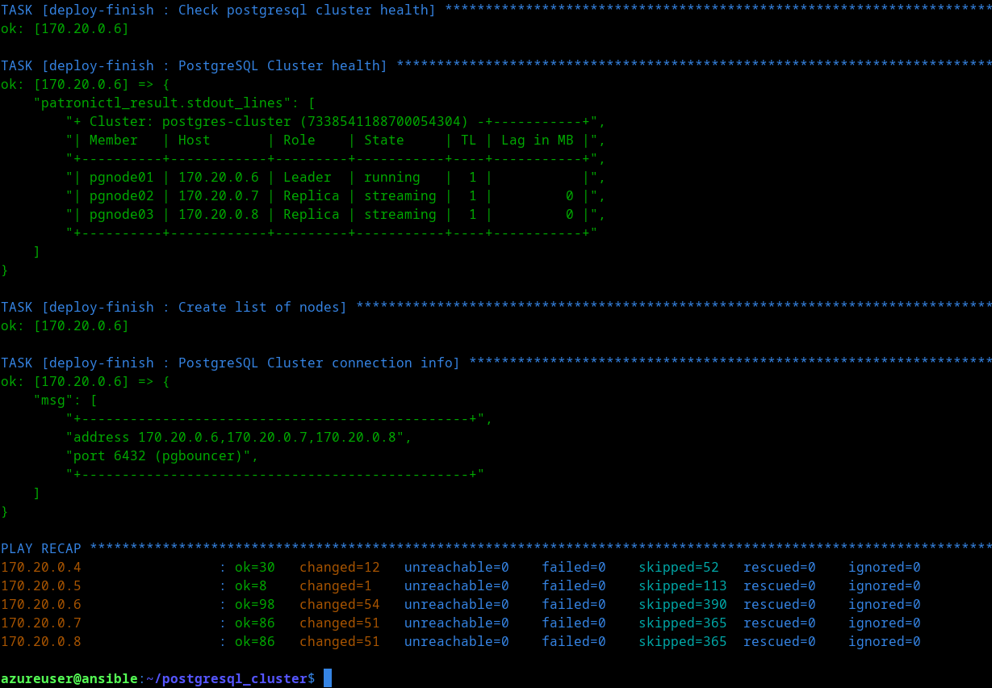Click 'ok=30' in the 170.20.0.4 recap row
Screen dimensions: 992x688
coord(255,567)
